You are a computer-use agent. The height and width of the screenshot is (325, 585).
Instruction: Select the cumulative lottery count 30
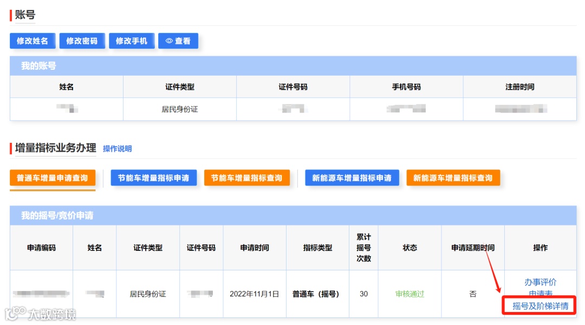coord(364,294)
